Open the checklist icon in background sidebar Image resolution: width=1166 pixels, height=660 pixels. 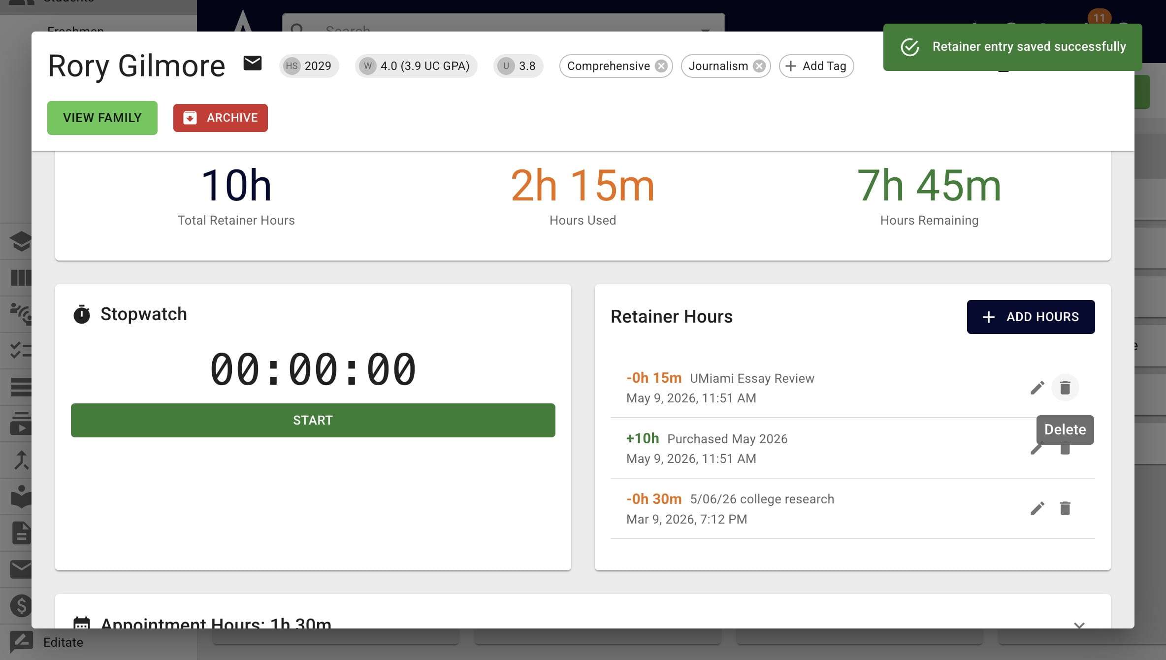point(21,350)
